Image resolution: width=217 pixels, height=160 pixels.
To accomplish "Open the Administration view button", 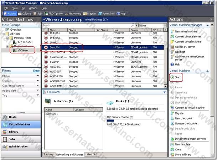I will point(21,146).
